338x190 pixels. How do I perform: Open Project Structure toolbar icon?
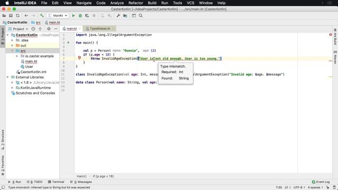(125, 16)
